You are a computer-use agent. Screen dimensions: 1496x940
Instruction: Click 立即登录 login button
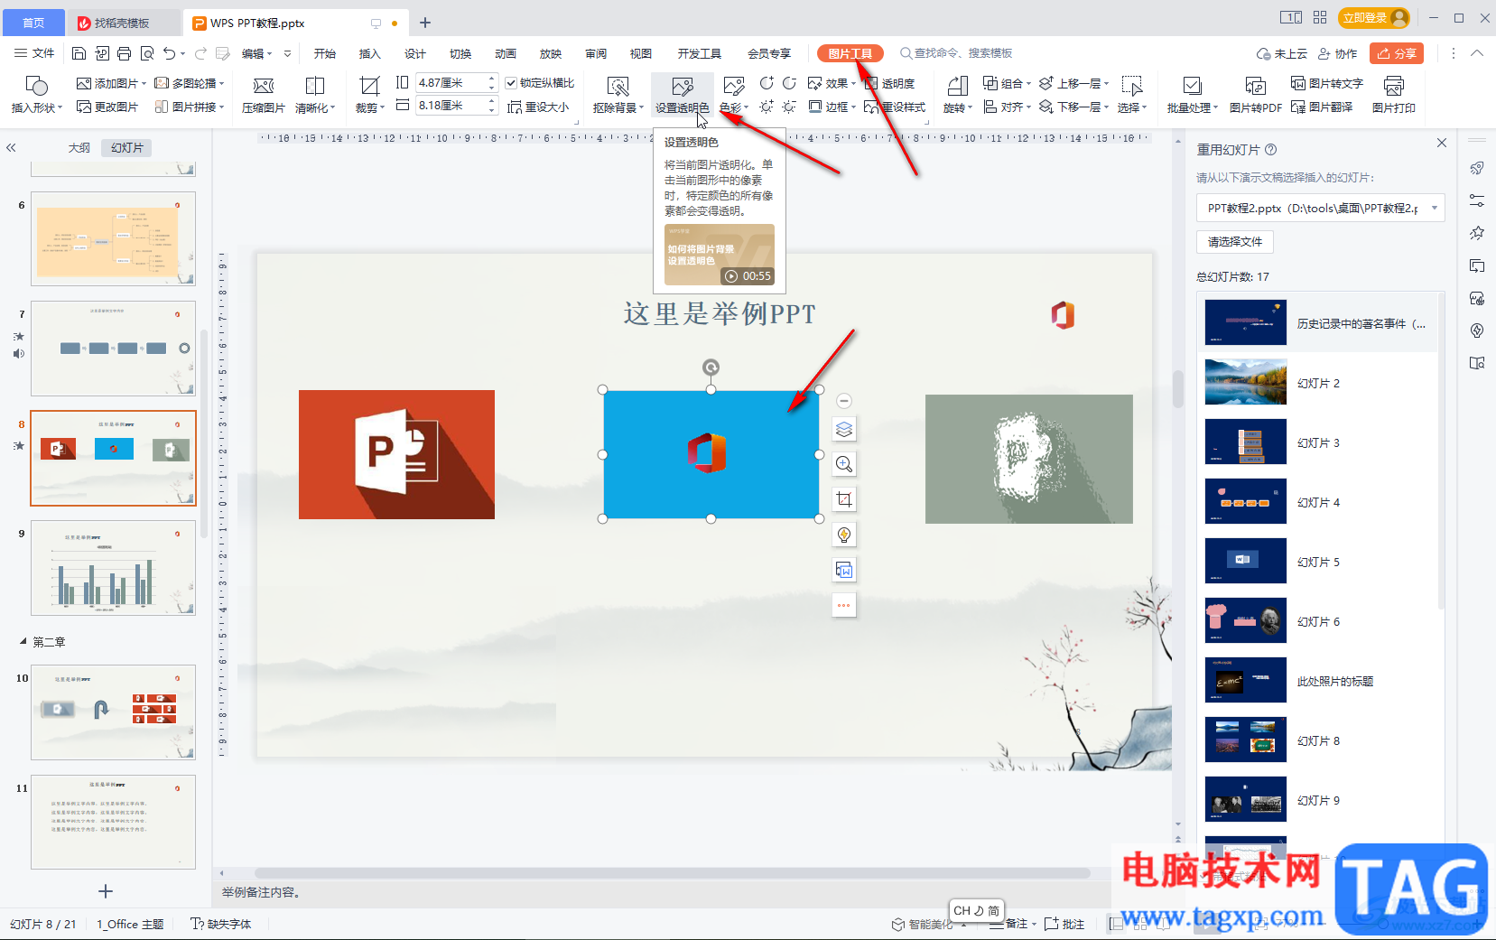pyautogui.click(x=1374, y=17)
